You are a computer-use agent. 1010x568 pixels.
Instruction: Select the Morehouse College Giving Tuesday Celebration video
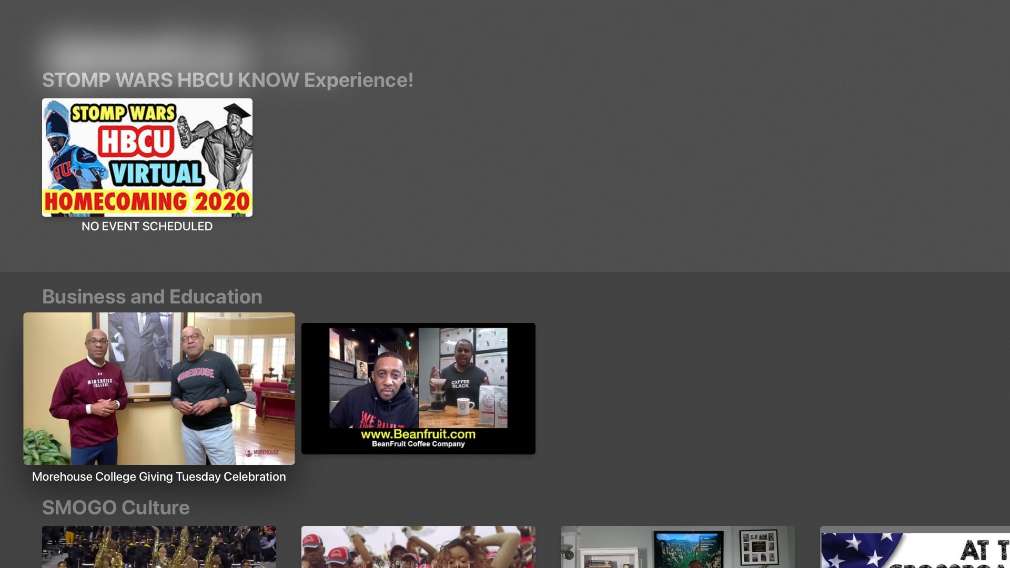tap(159, 389)
